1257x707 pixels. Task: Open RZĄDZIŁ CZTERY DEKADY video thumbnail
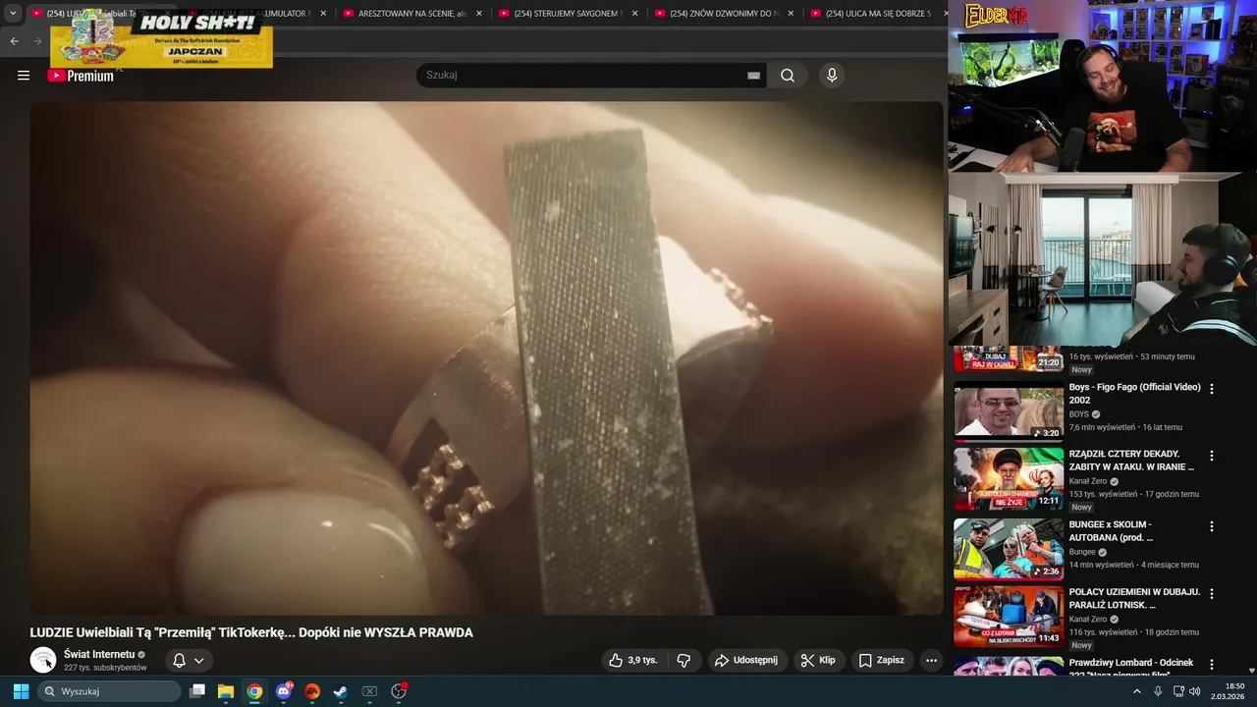point(1009,479)
